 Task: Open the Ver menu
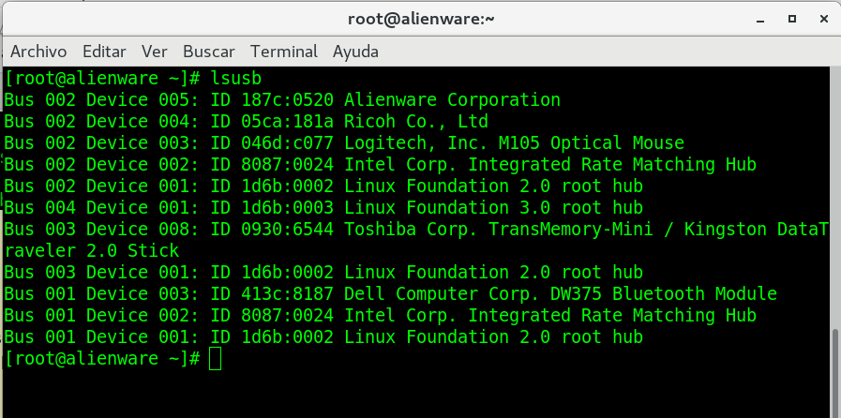pos(155,51)
